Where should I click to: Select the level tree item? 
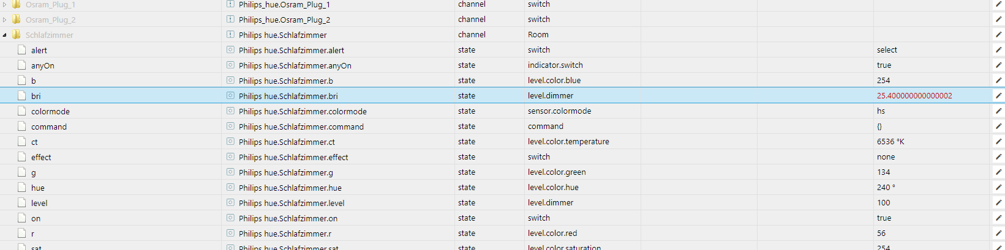pos(39,203)
